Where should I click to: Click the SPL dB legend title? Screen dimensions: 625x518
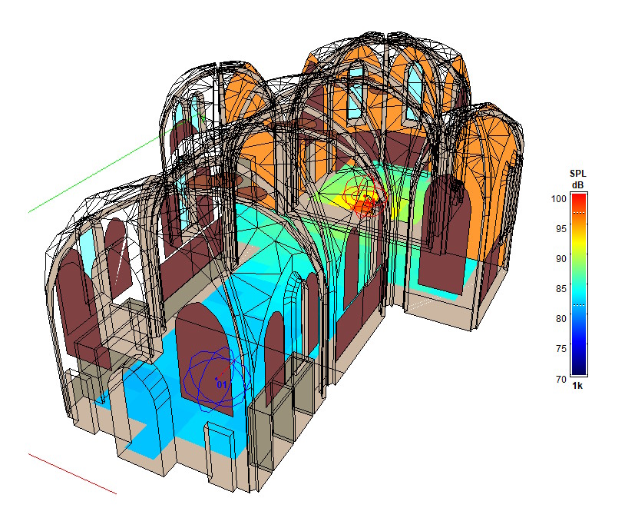pyautogui.click(x=577, y=178)
